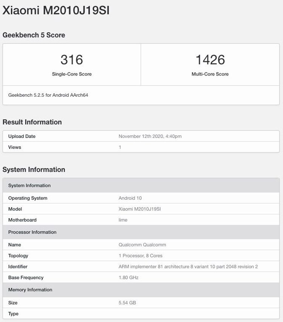Select the Android 10 operating system value
283x322 pixels.
click(x=130, y=198)
